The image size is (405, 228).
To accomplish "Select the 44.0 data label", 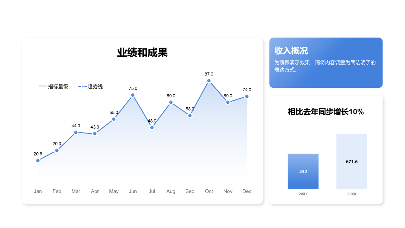I will click(x=76, y=126).
